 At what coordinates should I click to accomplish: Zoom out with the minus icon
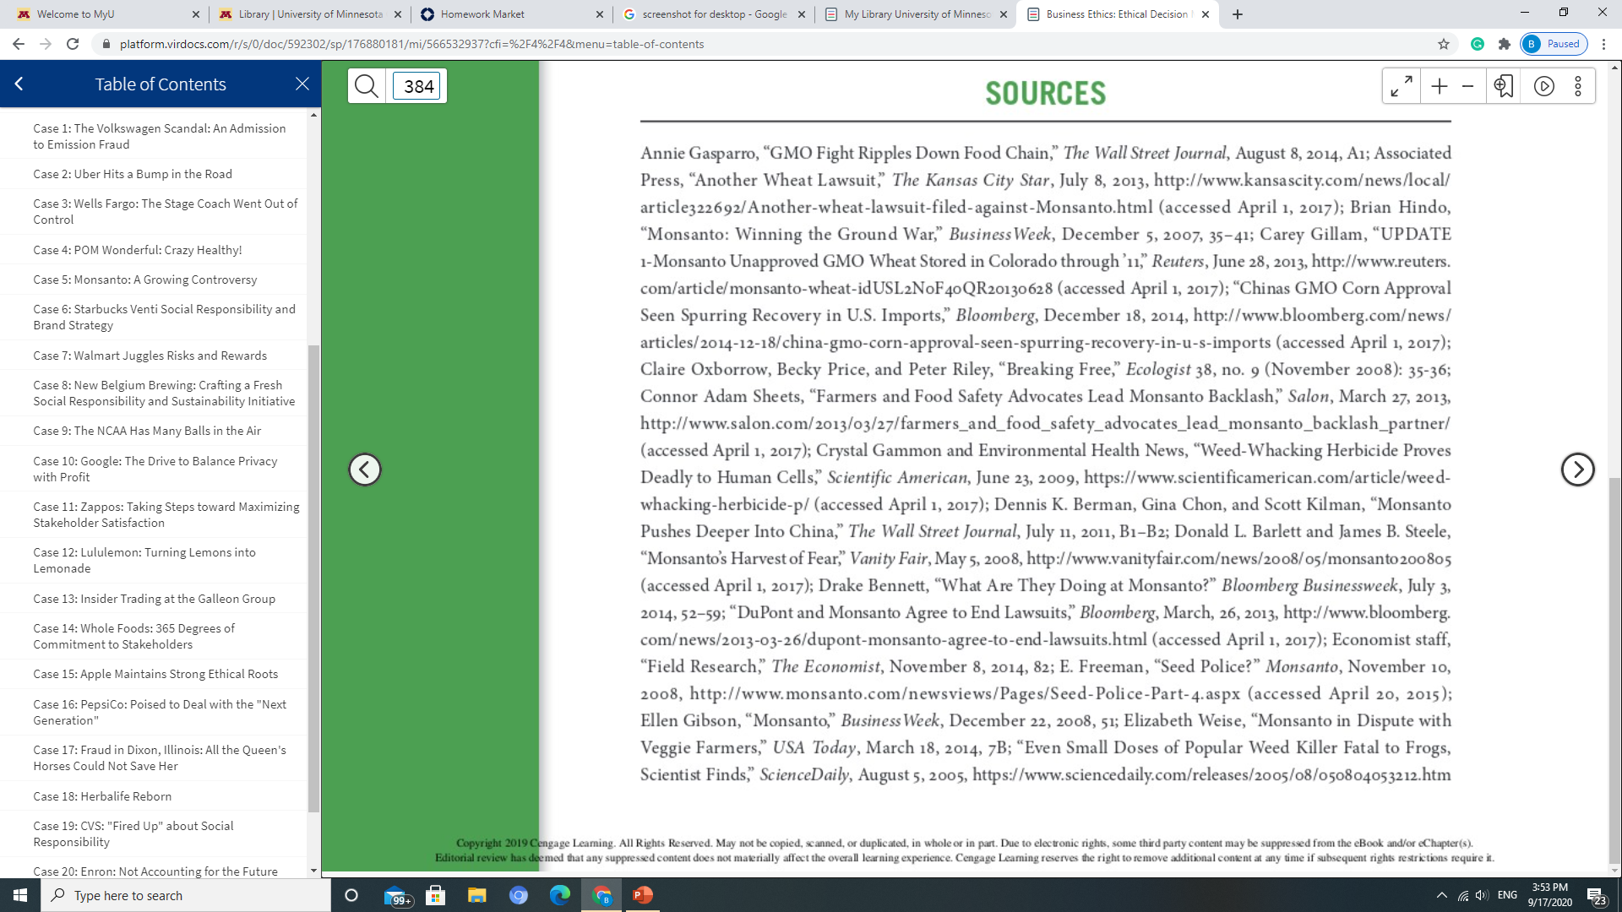point(1468,86)
